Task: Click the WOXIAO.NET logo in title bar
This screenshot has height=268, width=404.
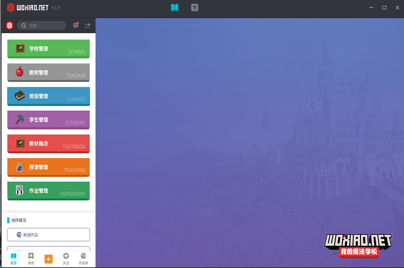Action: pos(28,7)
